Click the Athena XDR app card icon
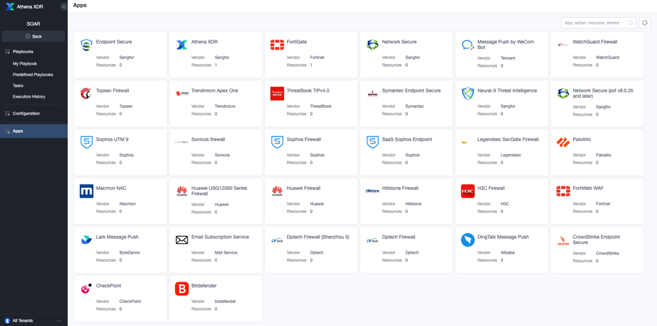 point(181,45)
